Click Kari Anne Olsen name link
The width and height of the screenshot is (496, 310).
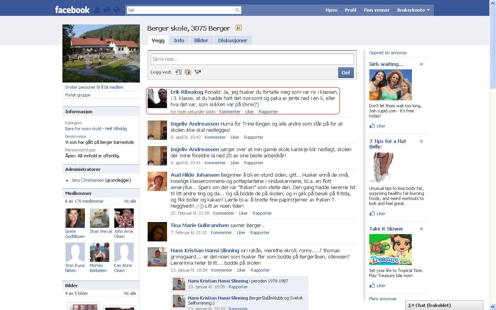click(123, 268)
